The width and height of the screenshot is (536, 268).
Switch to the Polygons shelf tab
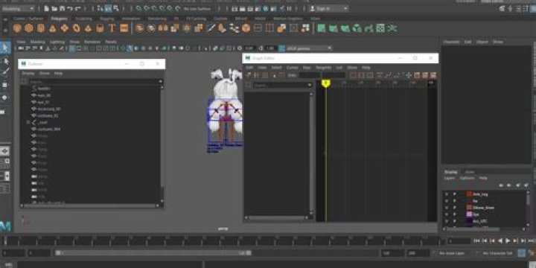coord(59,19)
